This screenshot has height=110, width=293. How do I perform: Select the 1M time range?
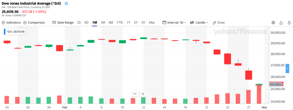tap(94, 23)
